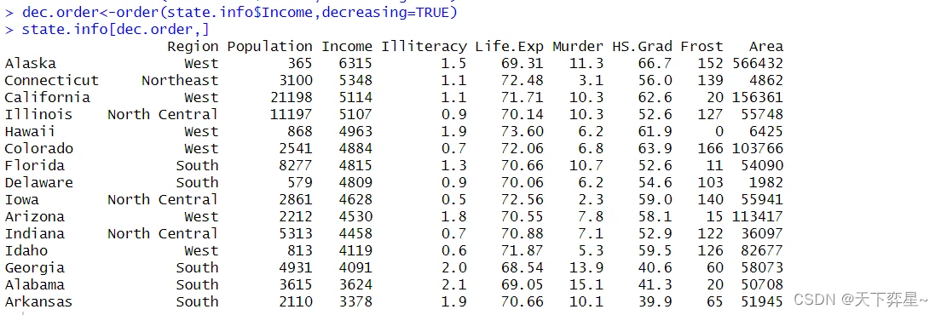Viewport: 941px width, 315px height.
Task: Click the Illiteracy column header
Action: point(424,47)
